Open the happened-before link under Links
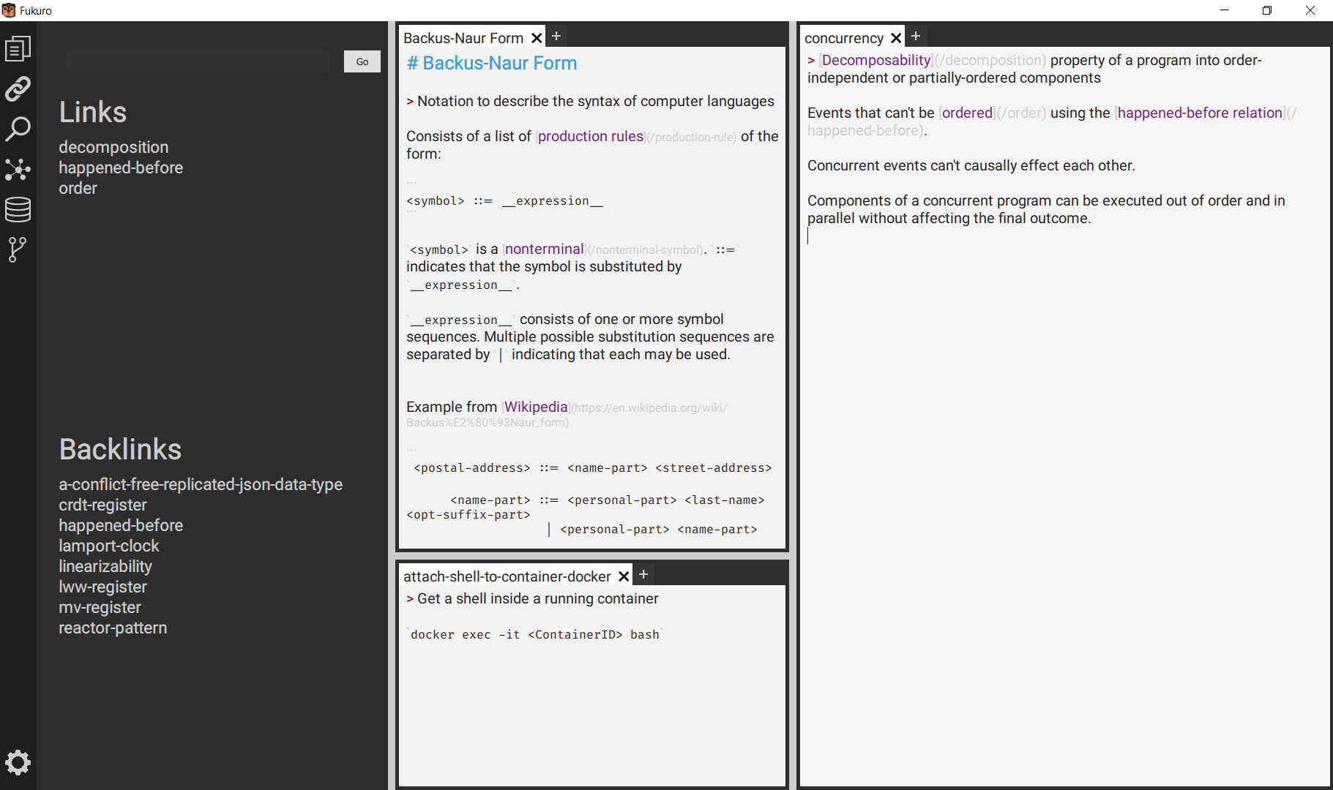The height and width of the screenshot is (790, 1333). coord(121,168)
